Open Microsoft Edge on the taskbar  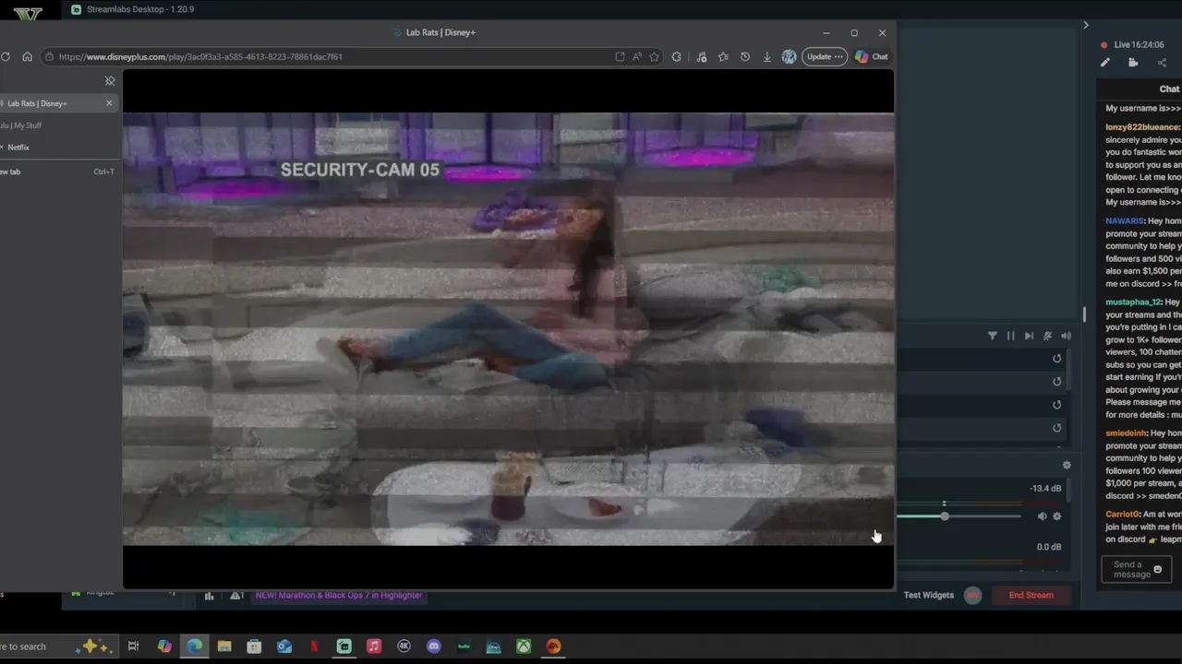click(195, 646)
